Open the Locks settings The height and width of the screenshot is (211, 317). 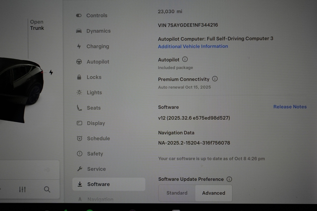[89, 77]
